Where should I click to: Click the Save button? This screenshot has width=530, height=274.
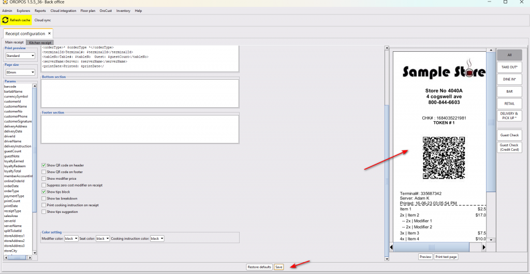[278, 267]
